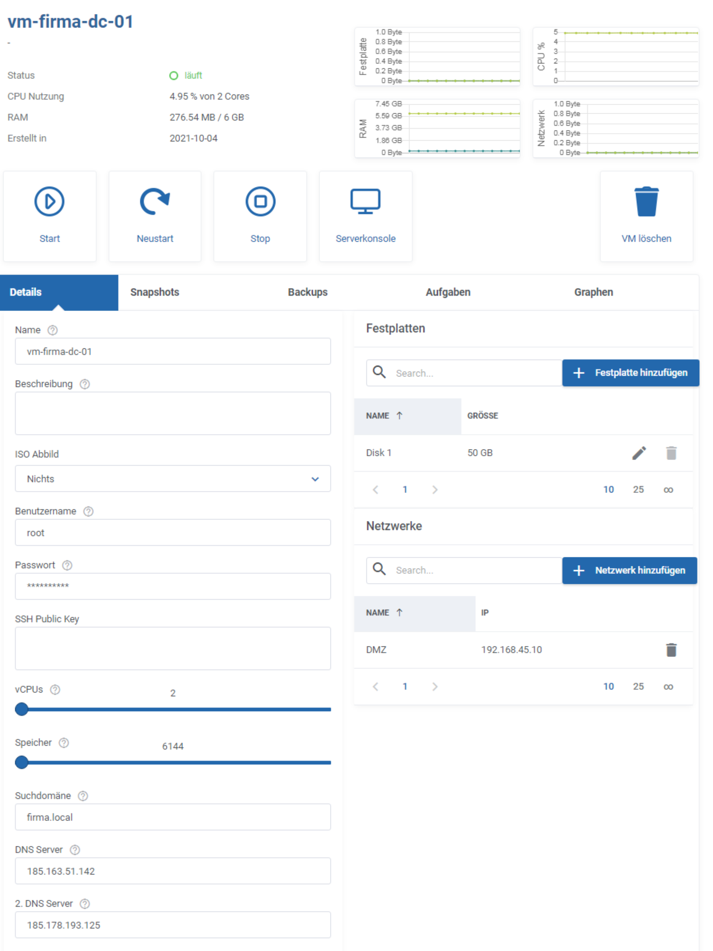Screen dimensions: 713x951
Task: Edit Disk 1 with pencil icon
Action: pos(639,453)
